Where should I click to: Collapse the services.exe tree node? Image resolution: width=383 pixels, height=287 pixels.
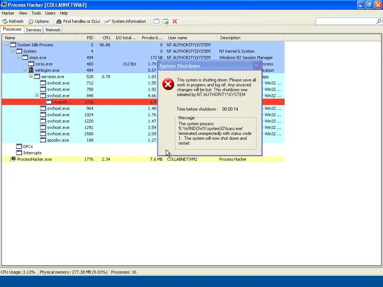(31, 76)
